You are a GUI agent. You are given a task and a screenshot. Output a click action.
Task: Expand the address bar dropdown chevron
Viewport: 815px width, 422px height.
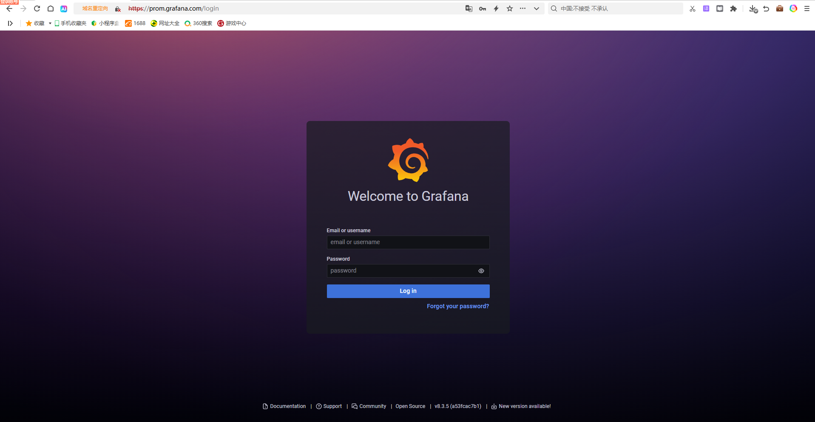537,8
